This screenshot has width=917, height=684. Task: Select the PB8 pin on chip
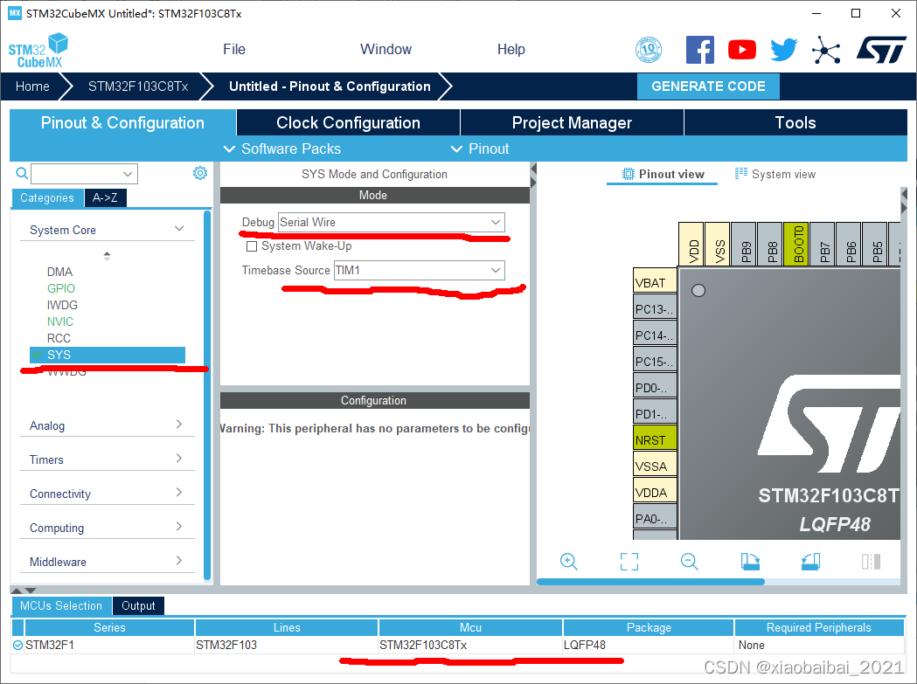(x=769, y=244)
